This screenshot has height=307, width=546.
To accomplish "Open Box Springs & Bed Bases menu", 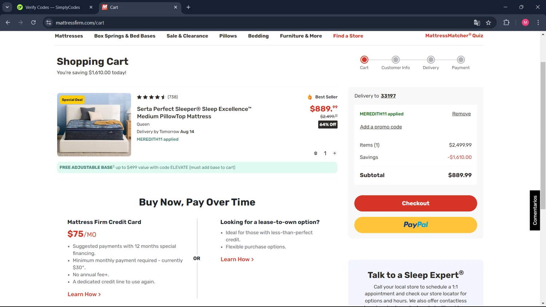I will [x=125, y=36].
